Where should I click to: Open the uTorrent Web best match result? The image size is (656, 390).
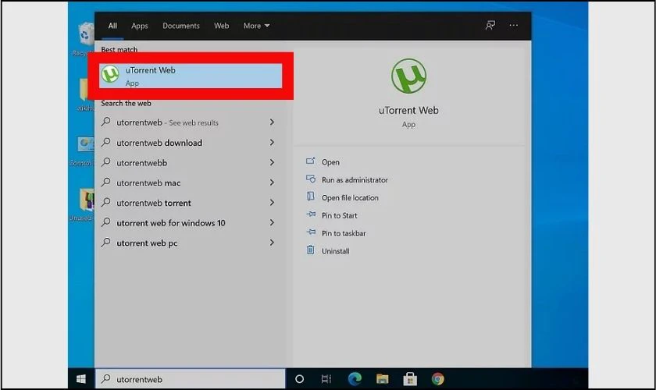[x=191, y=76]
